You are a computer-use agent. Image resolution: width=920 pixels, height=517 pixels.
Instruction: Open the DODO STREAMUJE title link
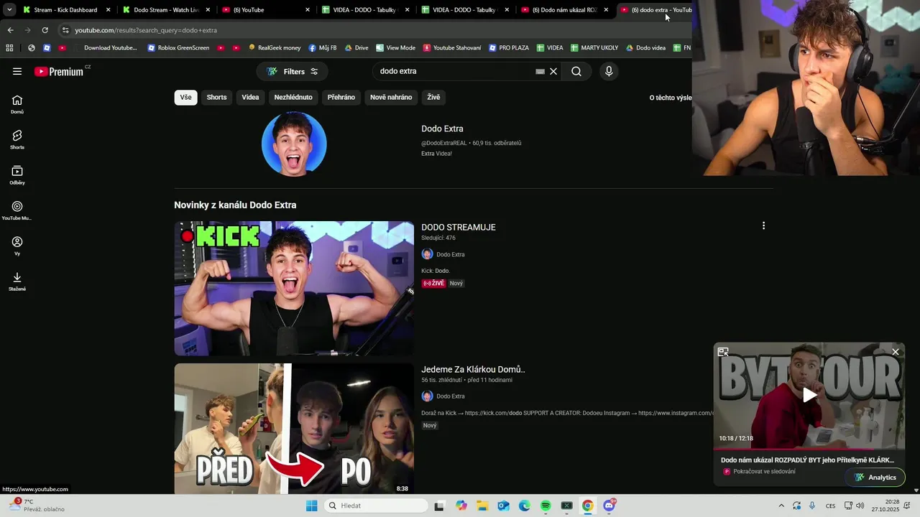click(458, 227)
